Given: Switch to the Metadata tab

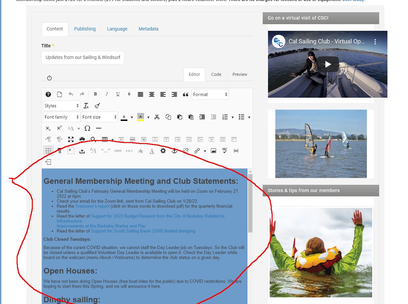Looking at the screenshot, I should [x=149, y=29].
